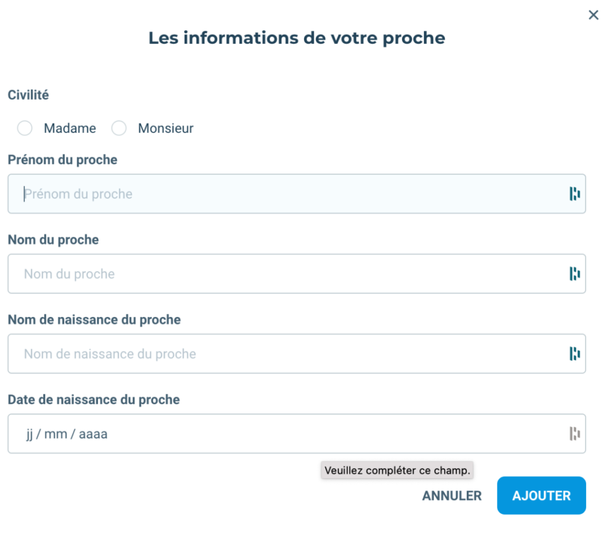
Task: Select the Monsieur radio button
Action: pyautogui.click(x=119, y=128)
